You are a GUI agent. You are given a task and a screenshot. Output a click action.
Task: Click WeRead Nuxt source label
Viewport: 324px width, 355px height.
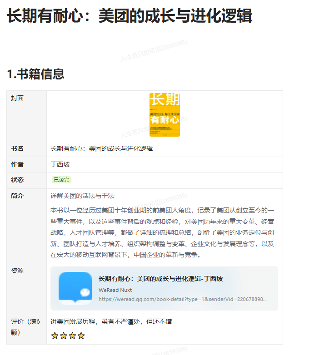115,290
